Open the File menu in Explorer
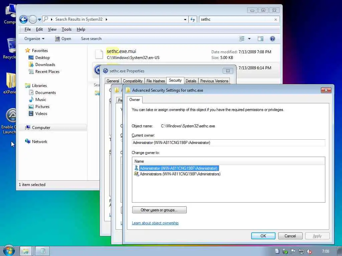 pos(28,29)
